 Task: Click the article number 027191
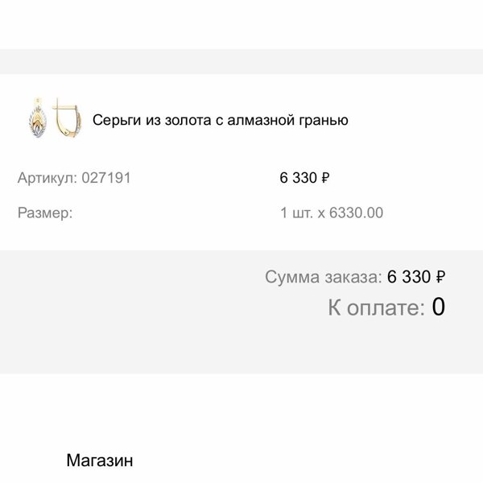point(106,178)
